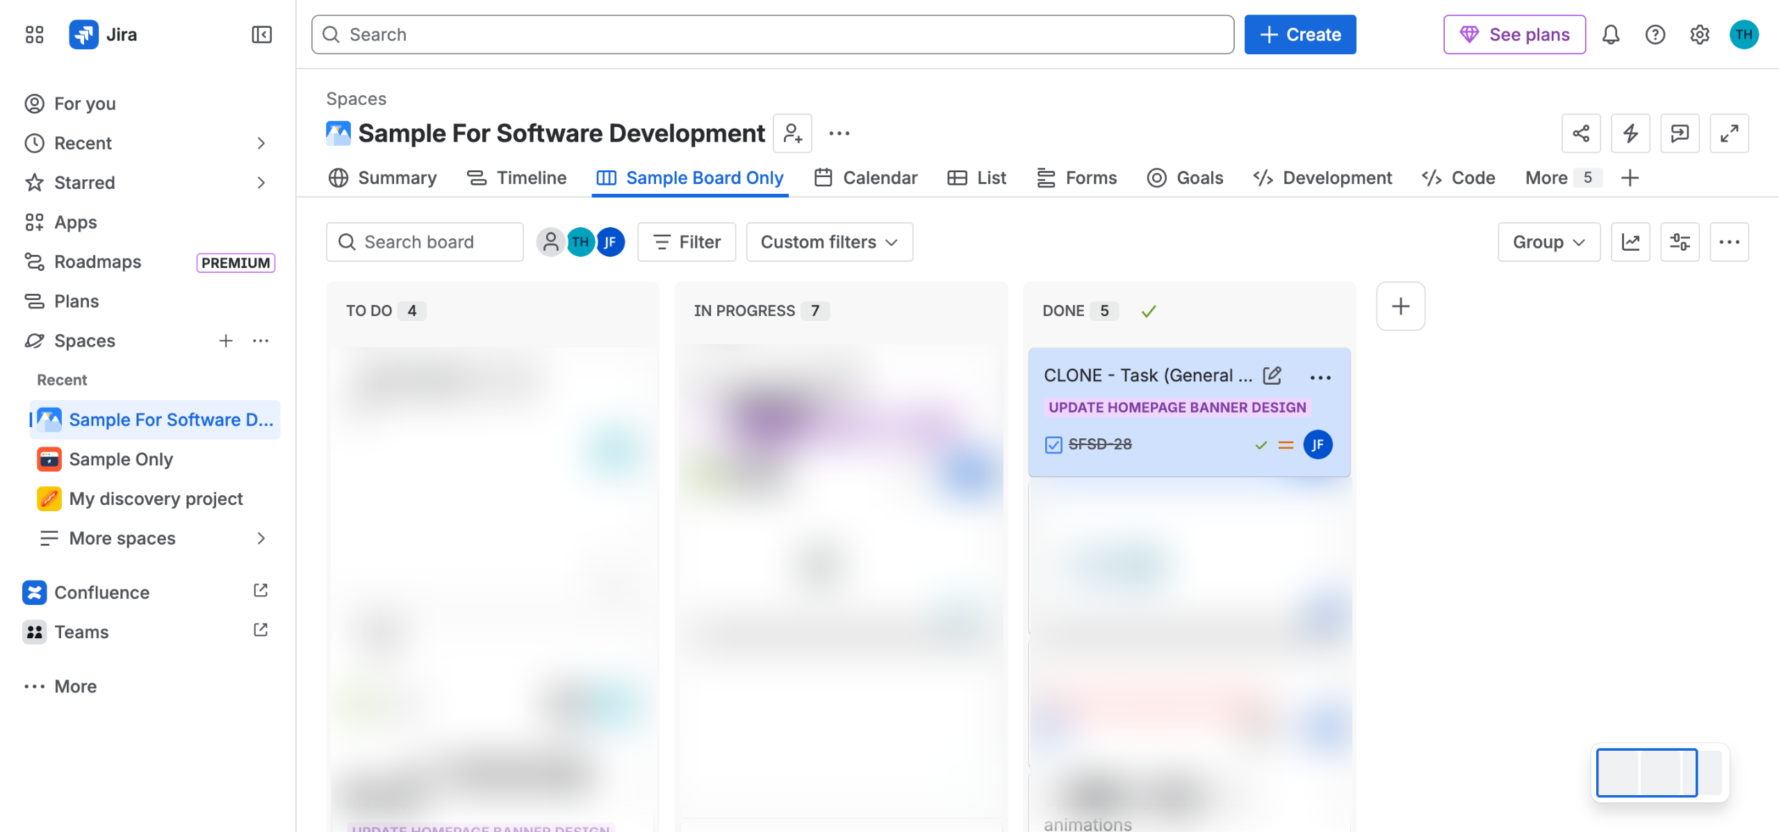Open board insights chart icon
Screen dimensions: 1779x832
[1630, 242]
